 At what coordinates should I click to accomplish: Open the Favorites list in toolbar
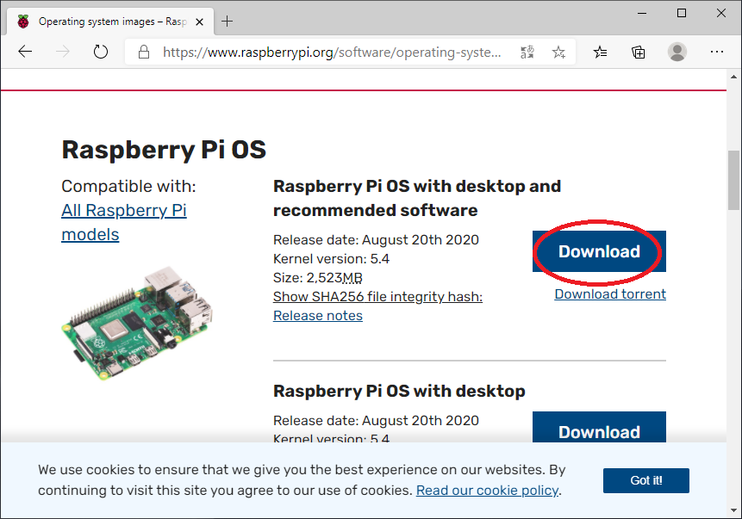tap(601, 52)
